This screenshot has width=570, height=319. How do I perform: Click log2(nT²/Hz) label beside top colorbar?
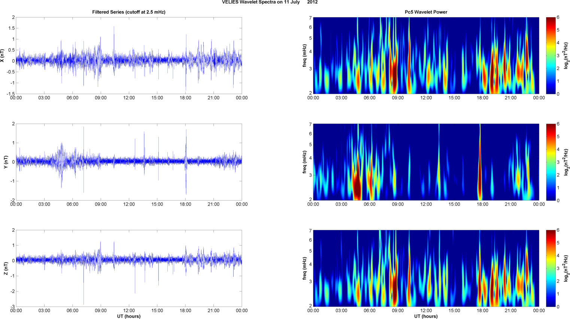[x=566, y=55]
